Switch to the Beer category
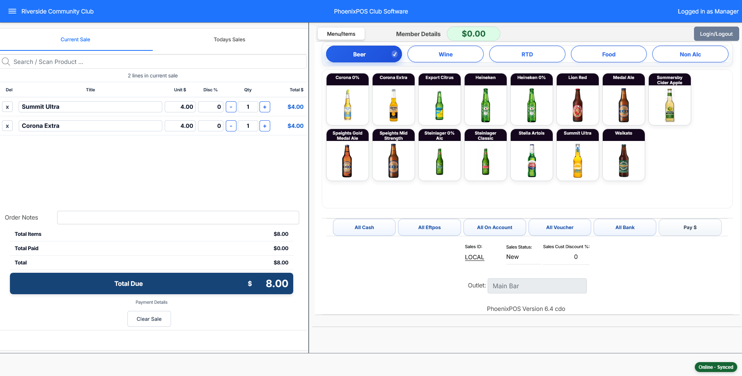 364,54
